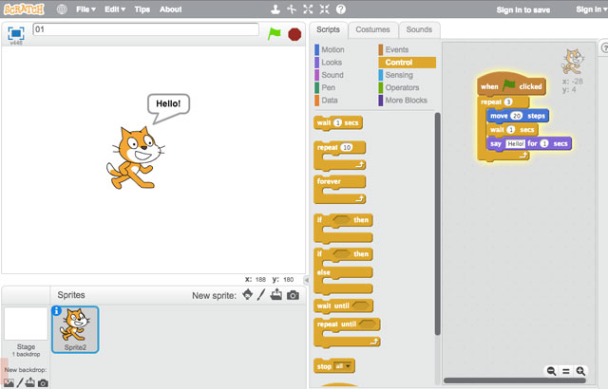Select the Events block category
This screenshot has width=608, height=389.
pyautogui.click(x=393, y=49)
